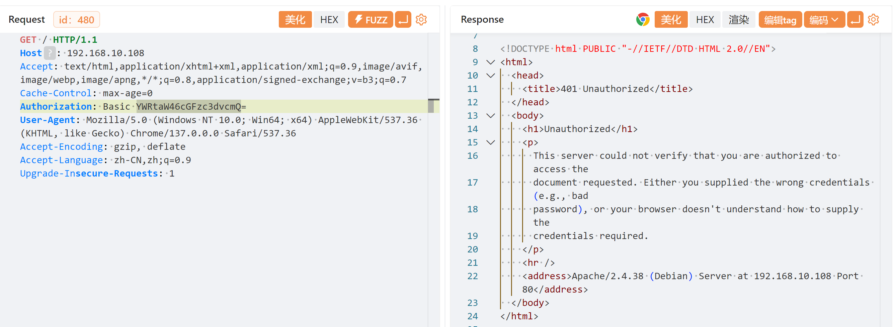Click the DOCTYPE line in response
Viewport: 894px width, 327px height.
pyautogui.click(x=638, y=49)
